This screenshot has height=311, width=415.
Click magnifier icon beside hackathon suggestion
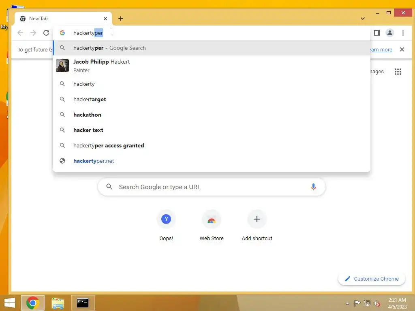click(62, 115)
